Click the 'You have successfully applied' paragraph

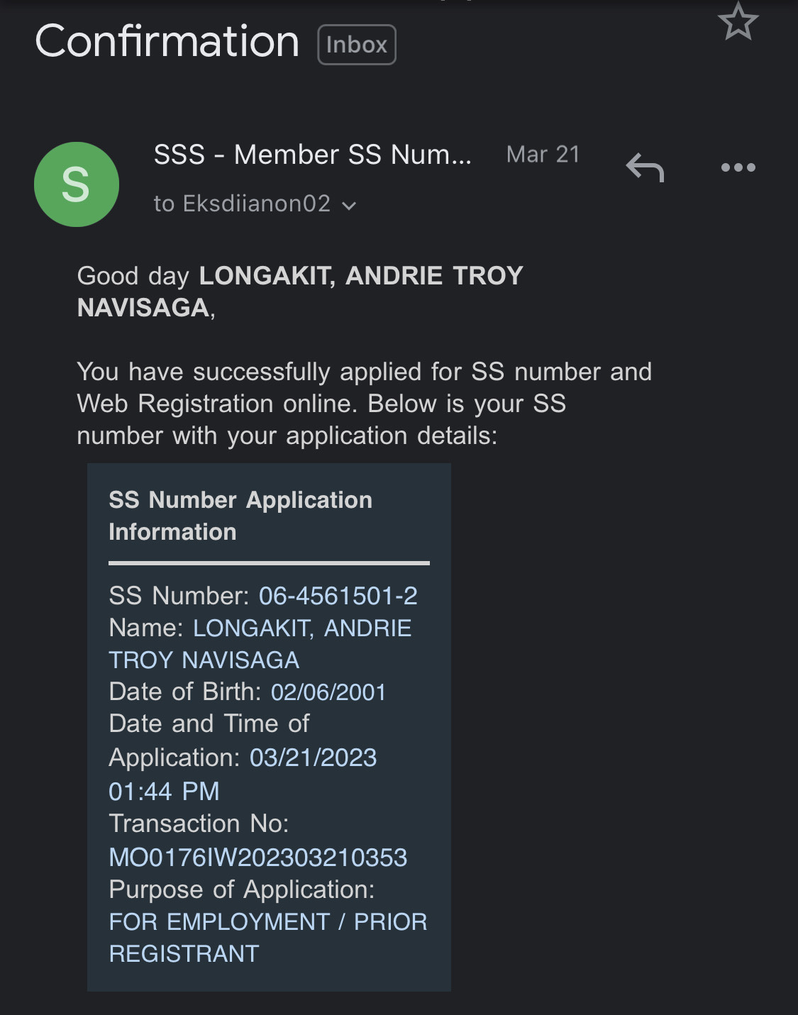pyautogui.click(x=363, y=404)
